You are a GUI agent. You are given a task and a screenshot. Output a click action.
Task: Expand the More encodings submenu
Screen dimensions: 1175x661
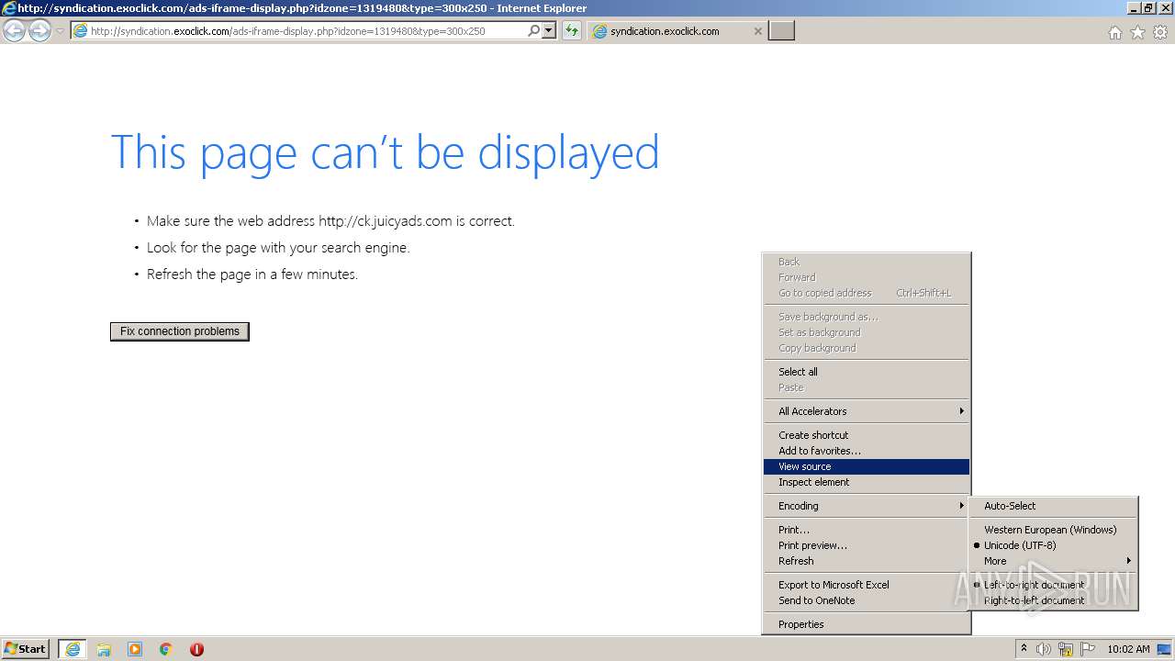pos(1053,561)
